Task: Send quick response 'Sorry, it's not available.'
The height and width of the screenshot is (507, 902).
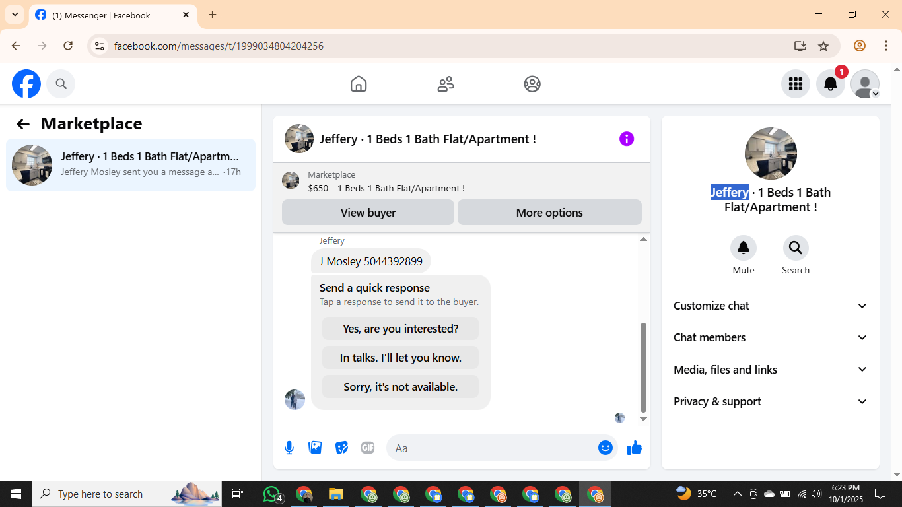Action: (x=400, y=387)
